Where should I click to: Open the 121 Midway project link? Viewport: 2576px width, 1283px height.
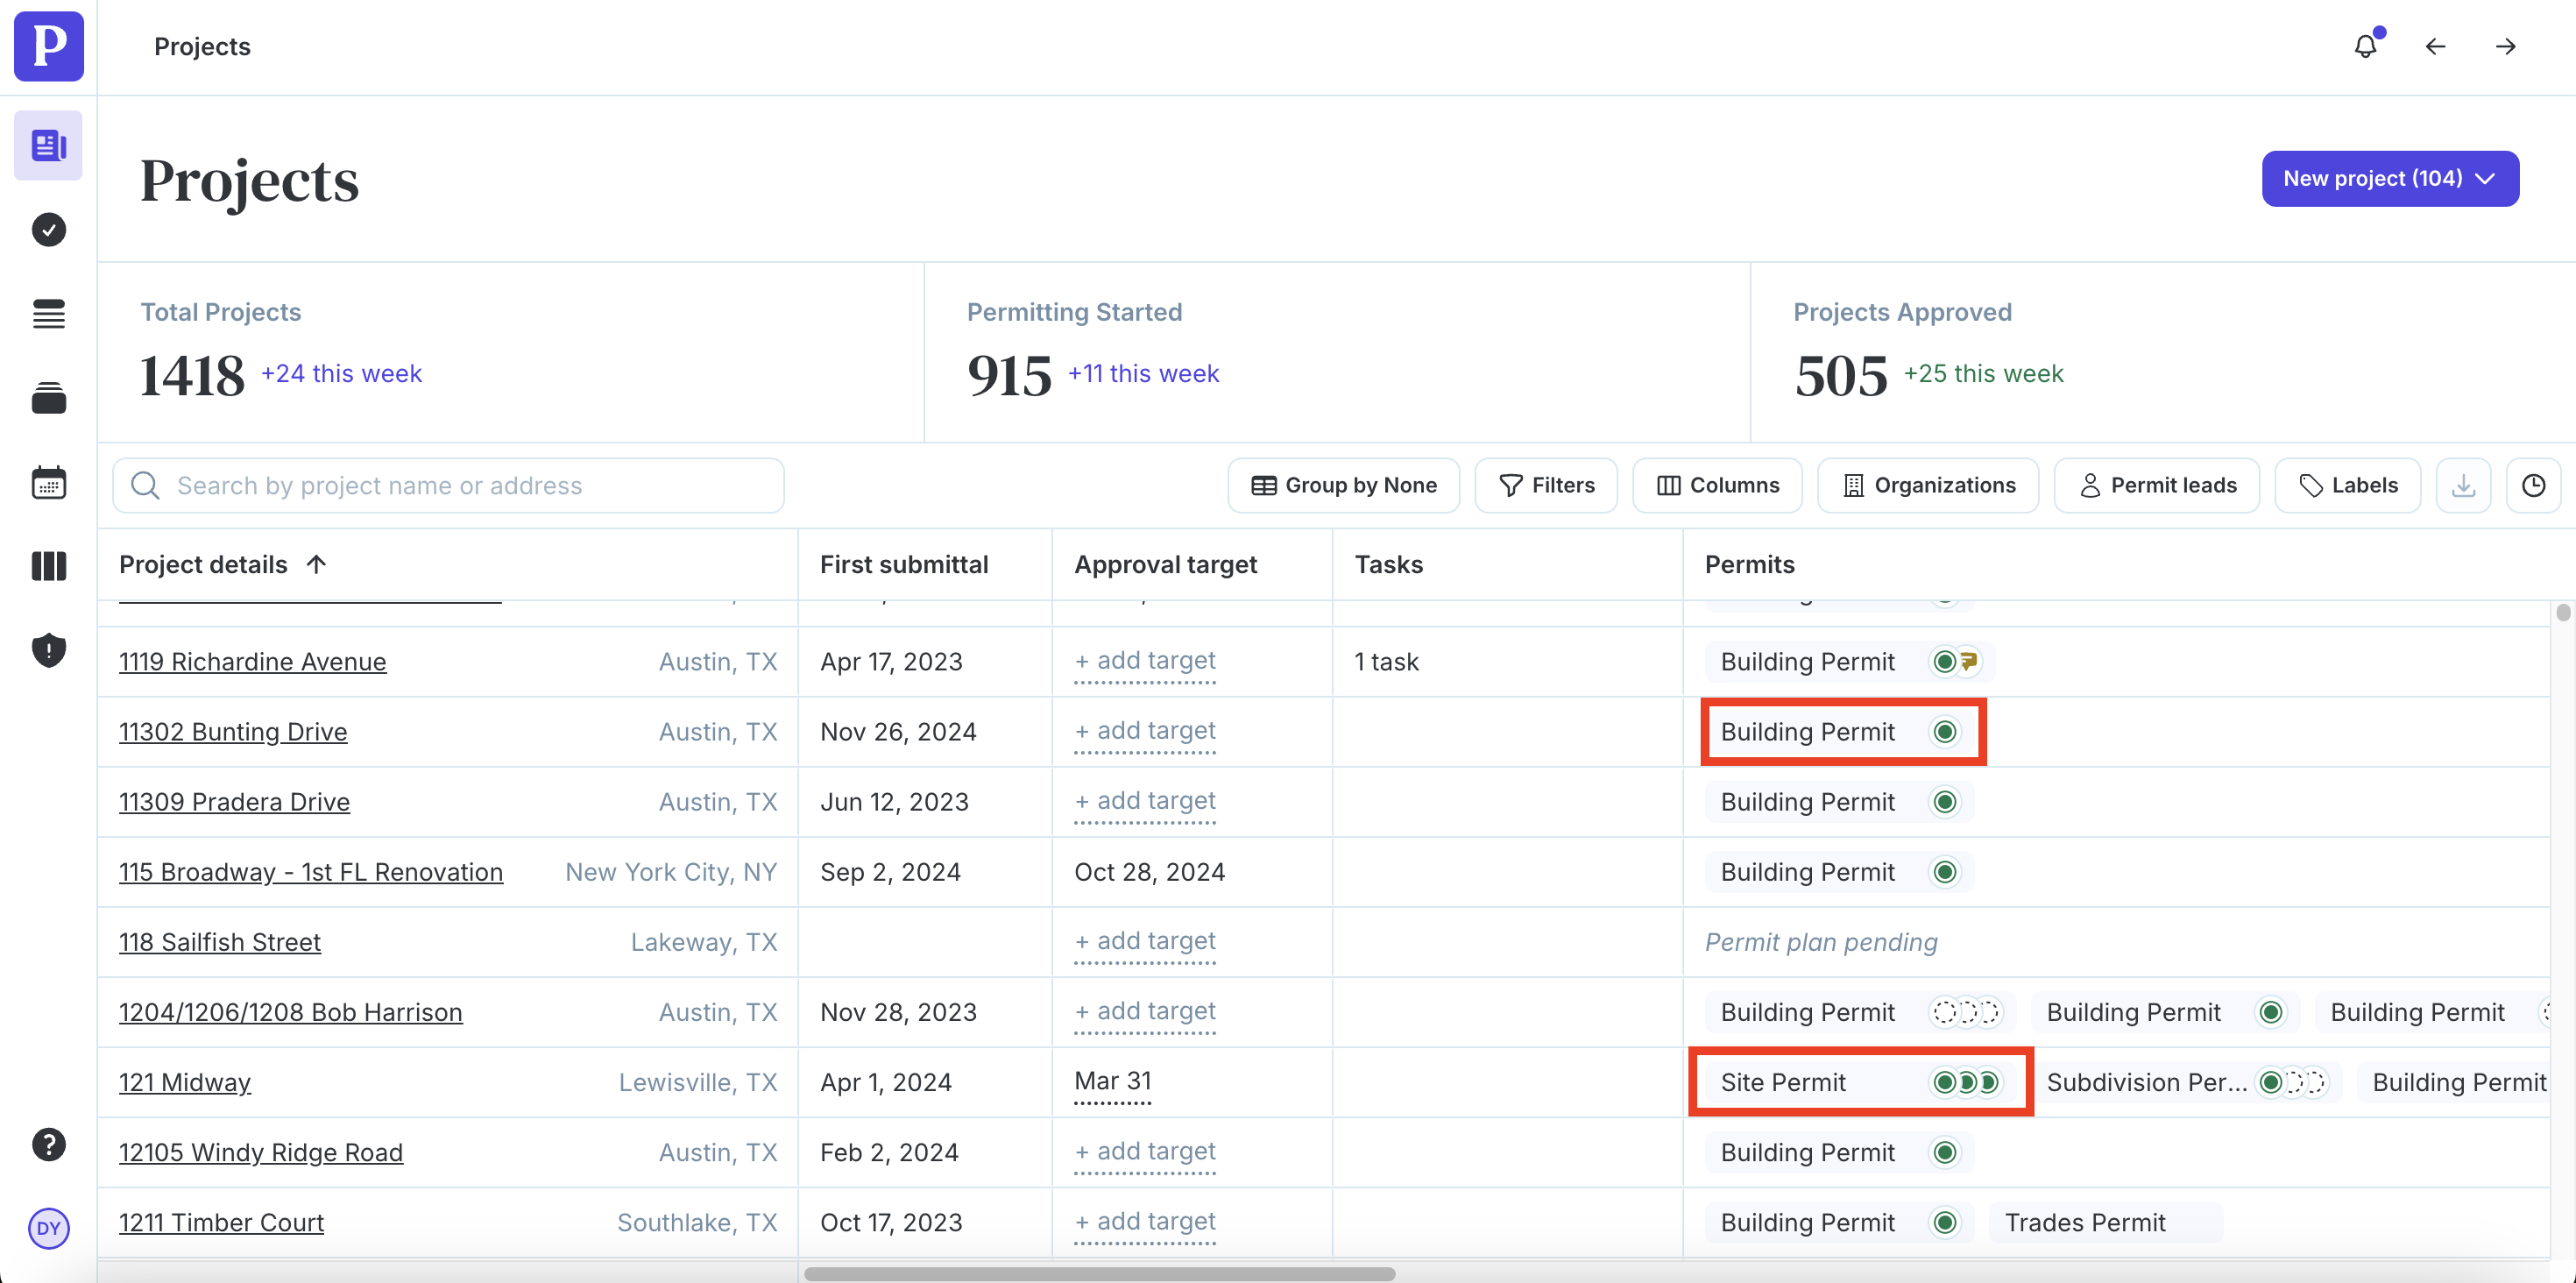185,1082
